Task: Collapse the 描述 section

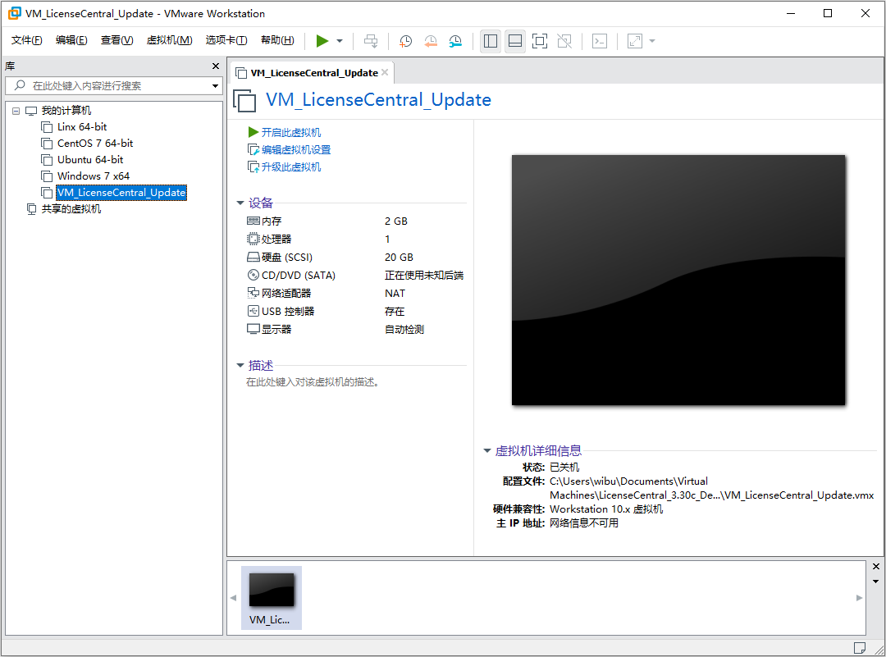Action: [240, 366]
